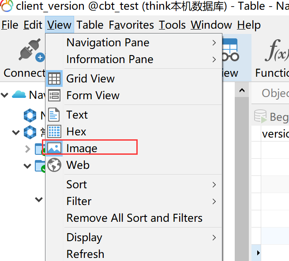Click the scroll up arrow button
The height and width of the screenshot is (261, 289).
242,91
